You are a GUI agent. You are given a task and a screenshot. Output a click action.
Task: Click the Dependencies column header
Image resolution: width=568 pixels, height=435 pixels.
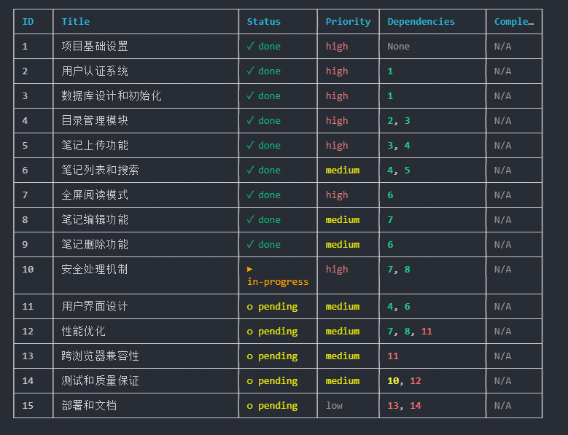click(421, 22)
